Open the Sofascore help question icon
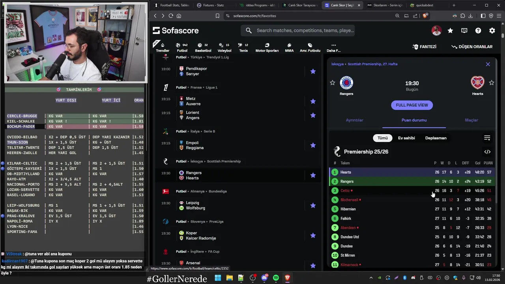 pos(478,30)
